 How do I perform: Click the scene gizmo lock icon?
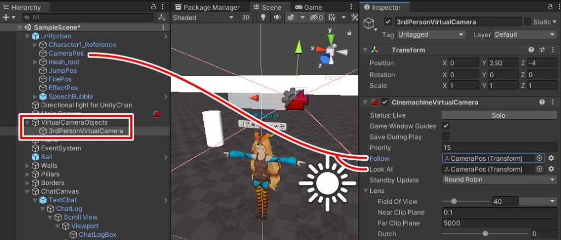pyautogui.click(x=349, y=33)
